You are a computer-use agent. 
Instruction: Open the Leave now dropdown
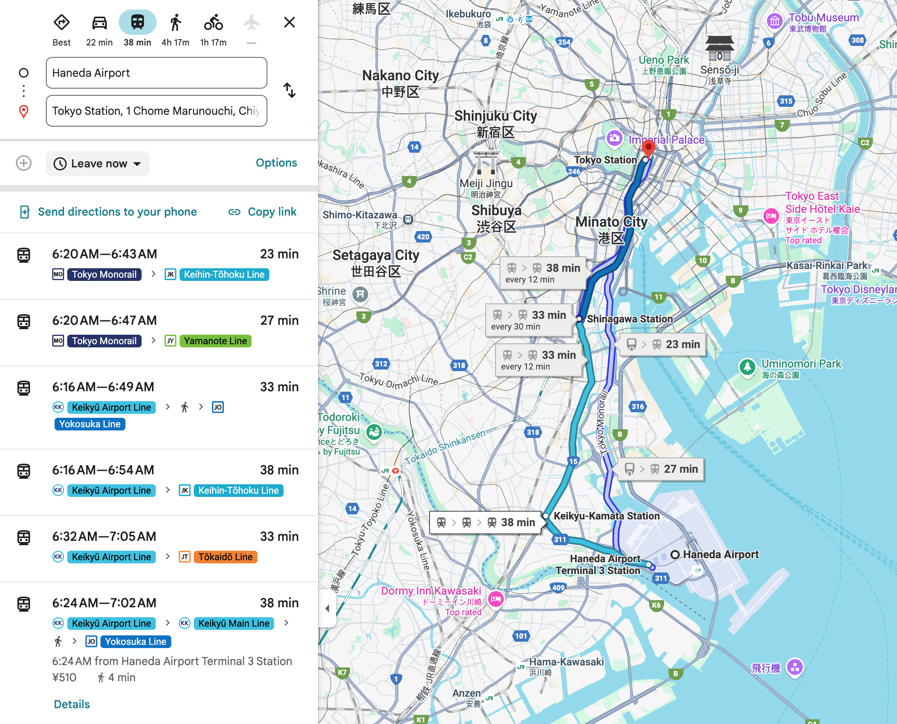[x=98, y=163]
